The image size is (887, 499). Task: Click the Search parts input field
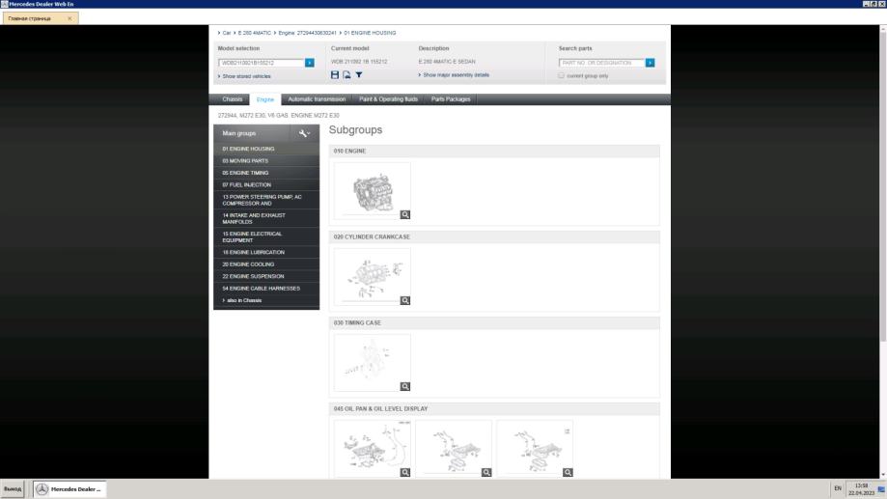(602, 63)
